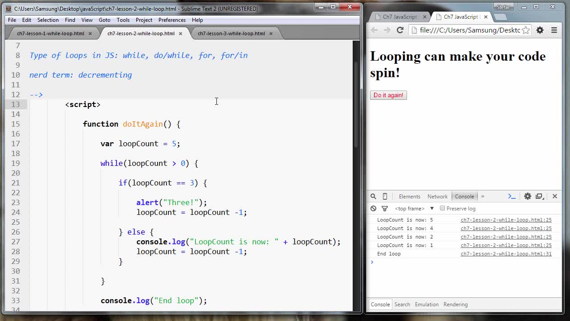Screen dimensions: 570x321
Task: Click the Chrome address bar URL
Action: click(470, 30)
